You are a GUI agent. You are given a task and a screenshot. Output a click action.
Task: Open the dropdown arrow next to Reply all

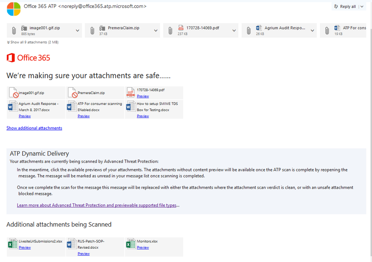tap(362, 7)
